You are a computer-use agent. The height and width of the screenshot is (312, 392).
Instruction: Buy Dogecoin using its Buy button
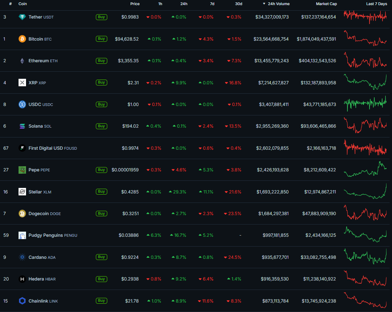click(101, 214)
